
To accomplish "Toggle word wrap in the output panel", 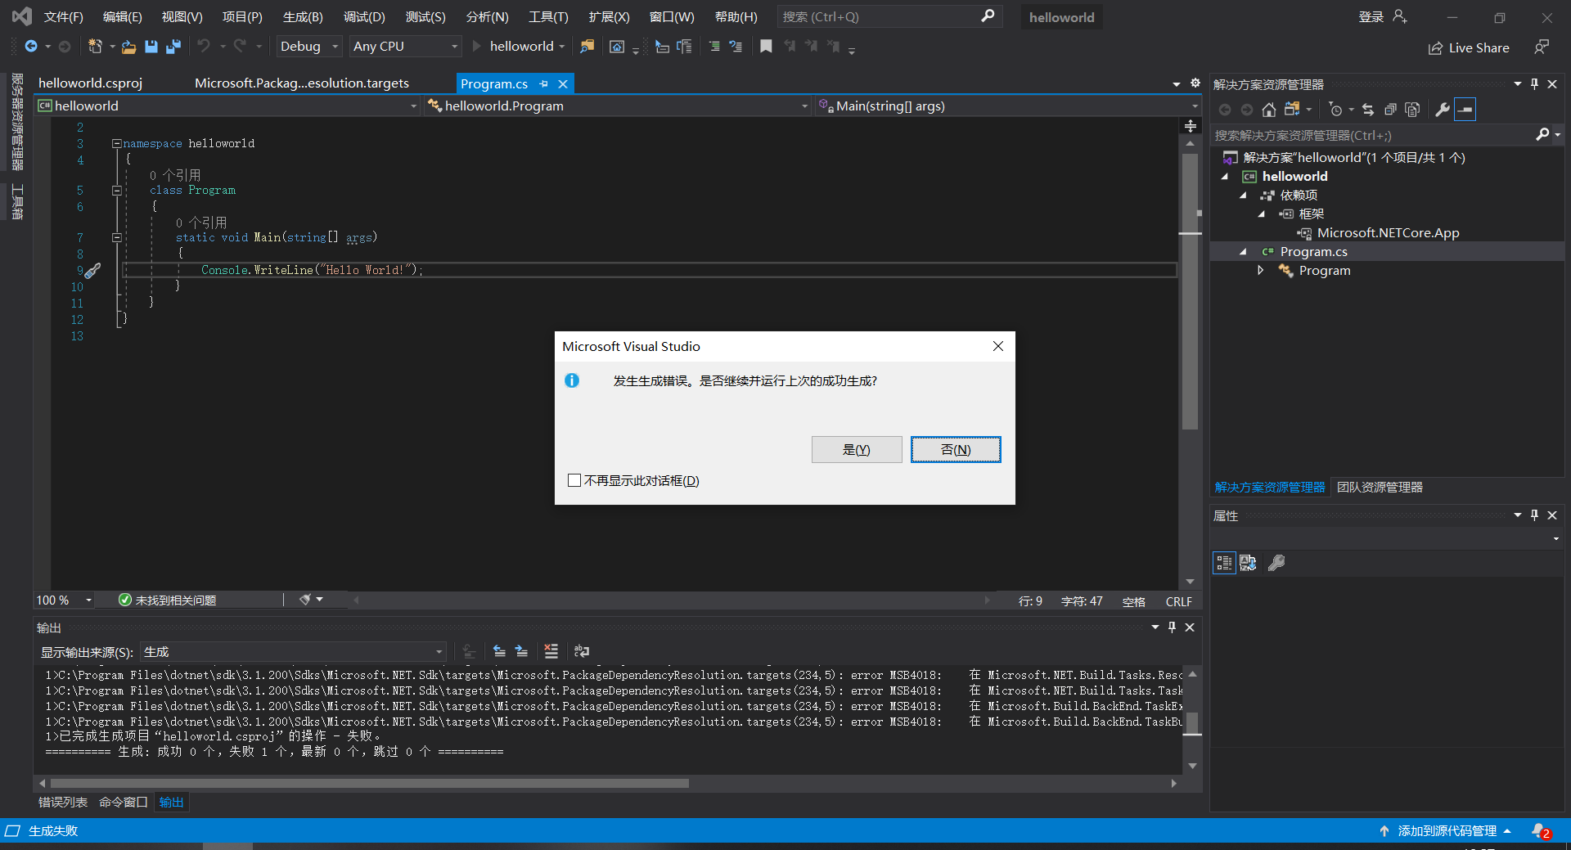I will (582, 651).
